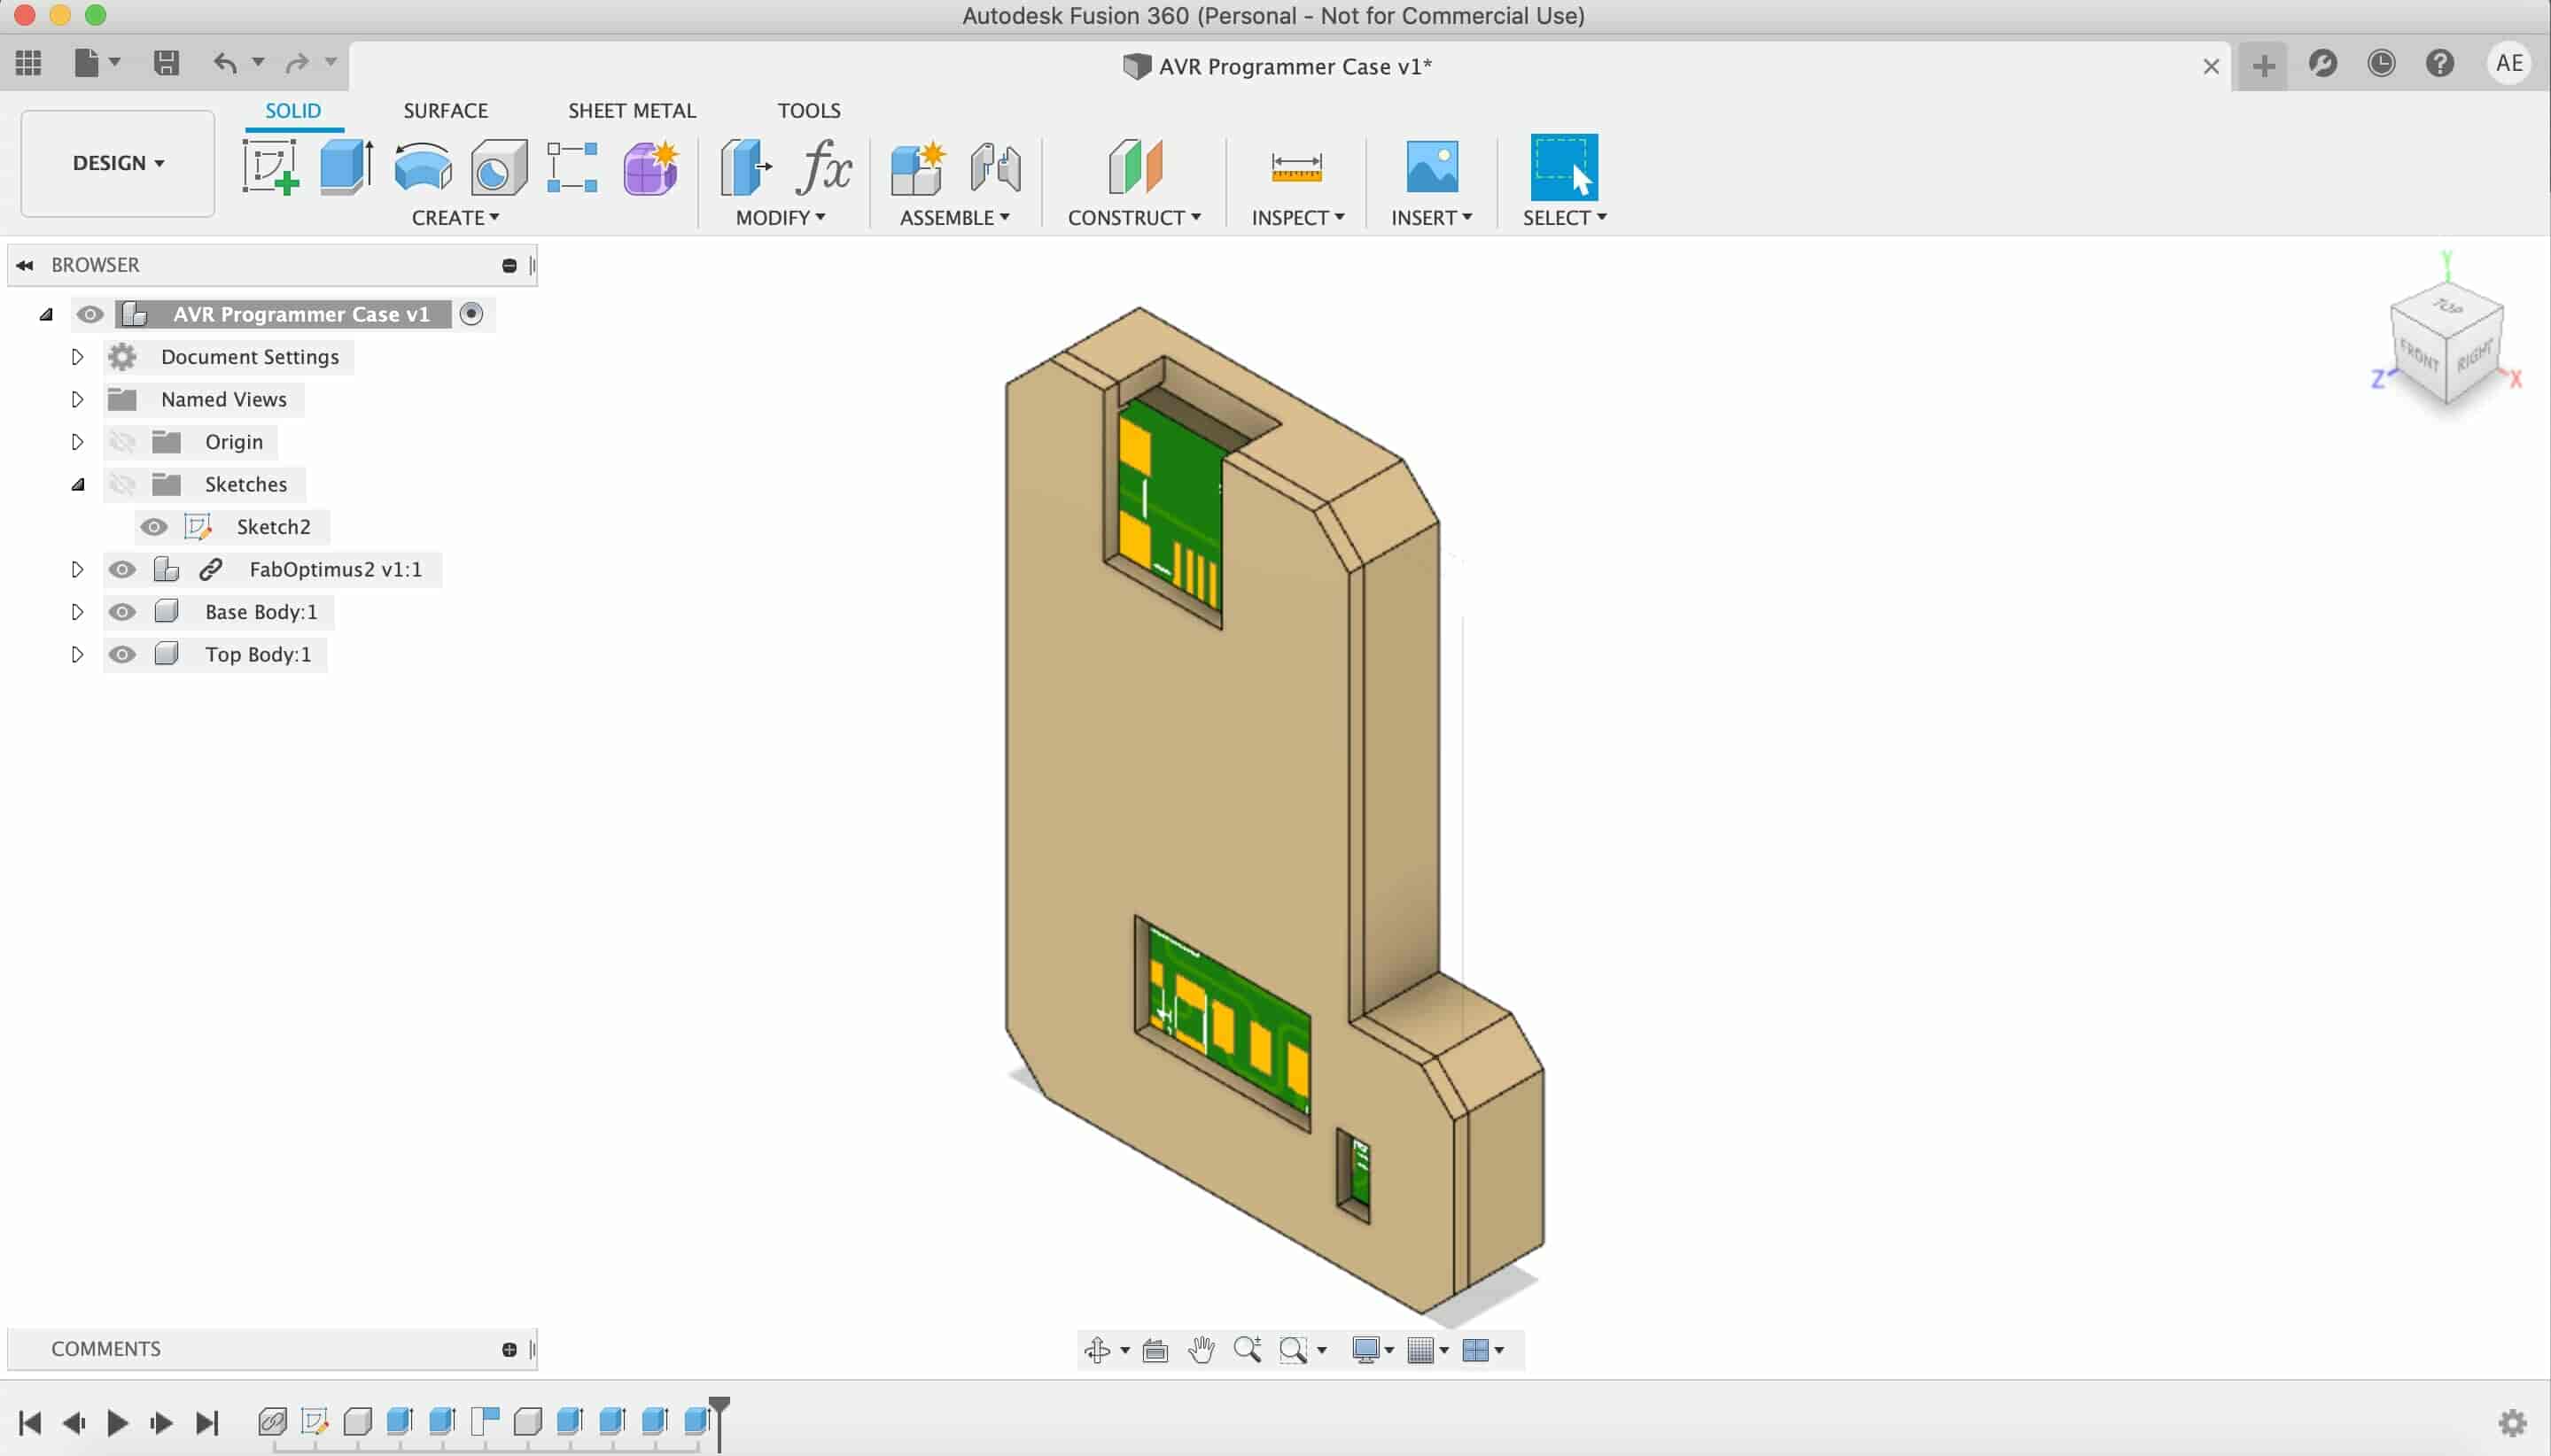Select the Press Pull tool

(745, 166)
